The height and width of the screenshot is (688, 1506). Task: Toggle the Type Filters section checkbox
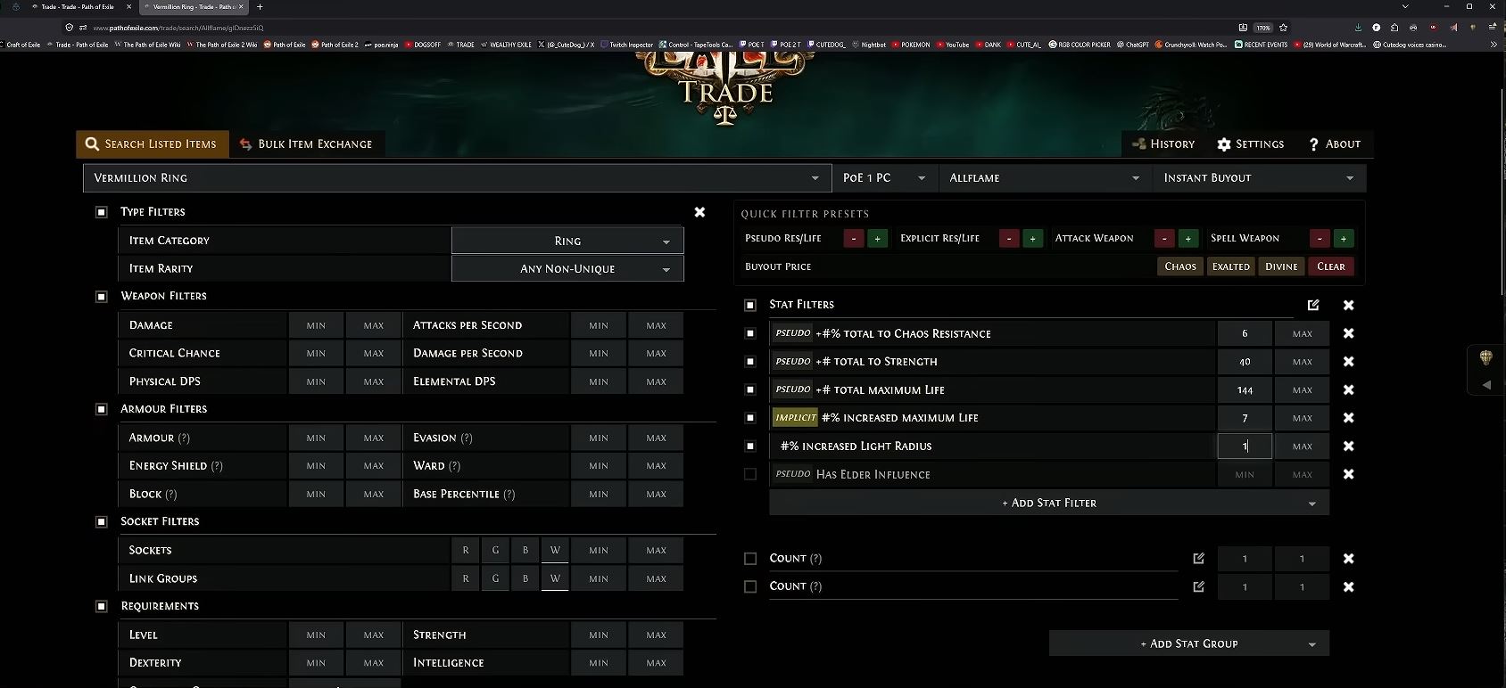102,212
